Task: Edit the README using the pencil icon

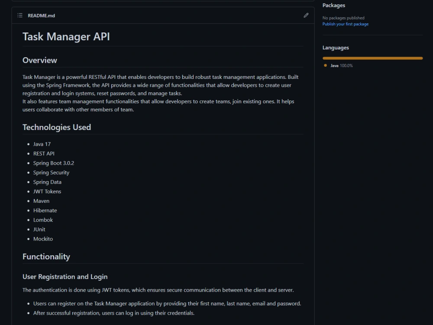Action: 306,15
